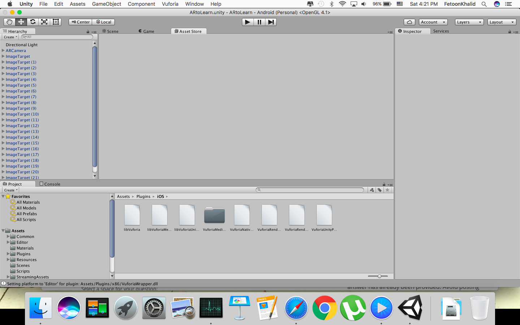This screenshot has height=325, width=520.
Task: Open the Layout dropdown
Action: (x=502, y=22)
